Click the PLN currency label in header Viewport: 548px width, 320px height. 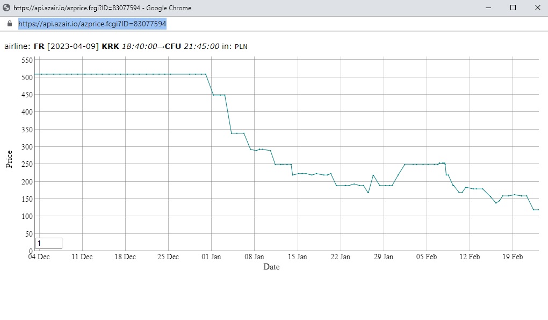tap(241, 46)
